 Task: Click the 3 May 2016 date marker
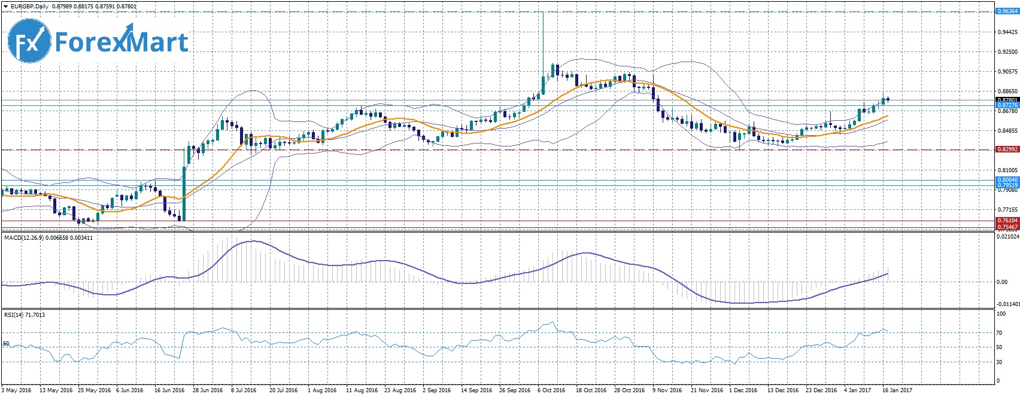[x=17, y=390]
